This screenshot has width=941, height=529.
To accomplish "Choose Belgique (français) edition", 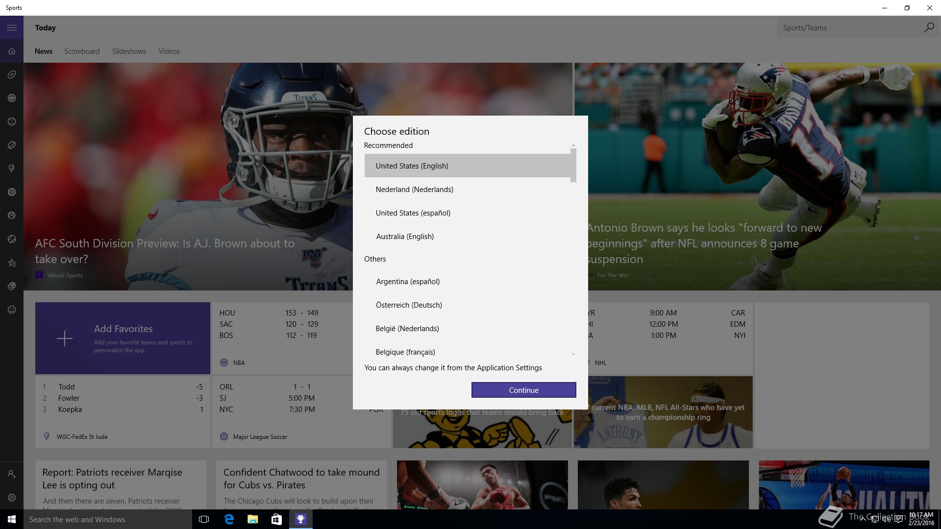I will click(468, 352).
